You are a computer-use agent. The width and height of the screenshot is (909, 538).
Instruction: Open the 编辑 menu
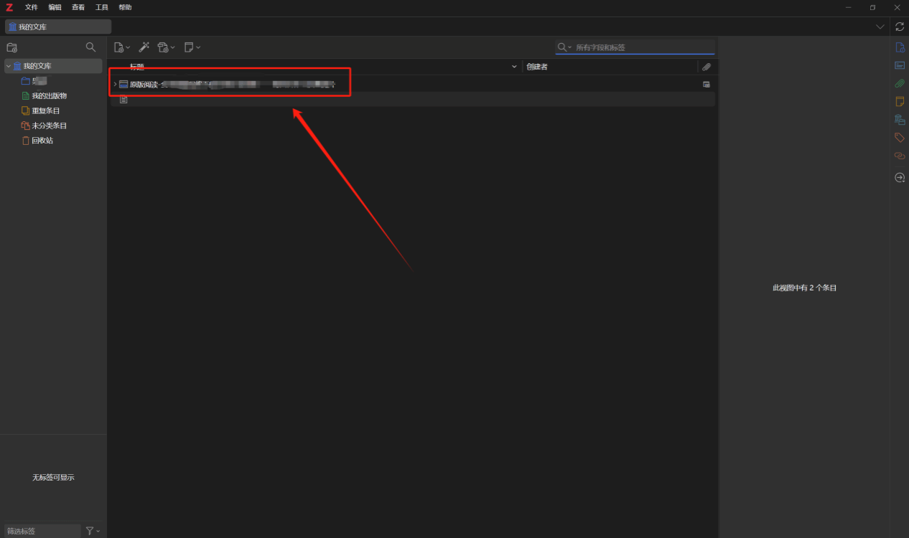pyautogui.click(x=55, y=7)
